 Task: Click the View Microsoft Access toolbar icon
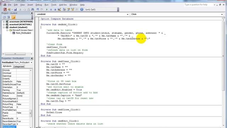click(5, 10)
